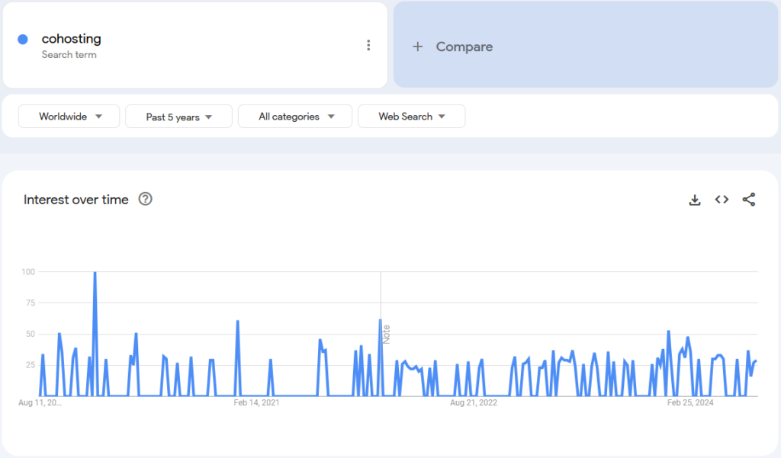Expand the Worldwide region dropdown
The width and height of the screenshot is (781, 458).
tap(69, 117)
